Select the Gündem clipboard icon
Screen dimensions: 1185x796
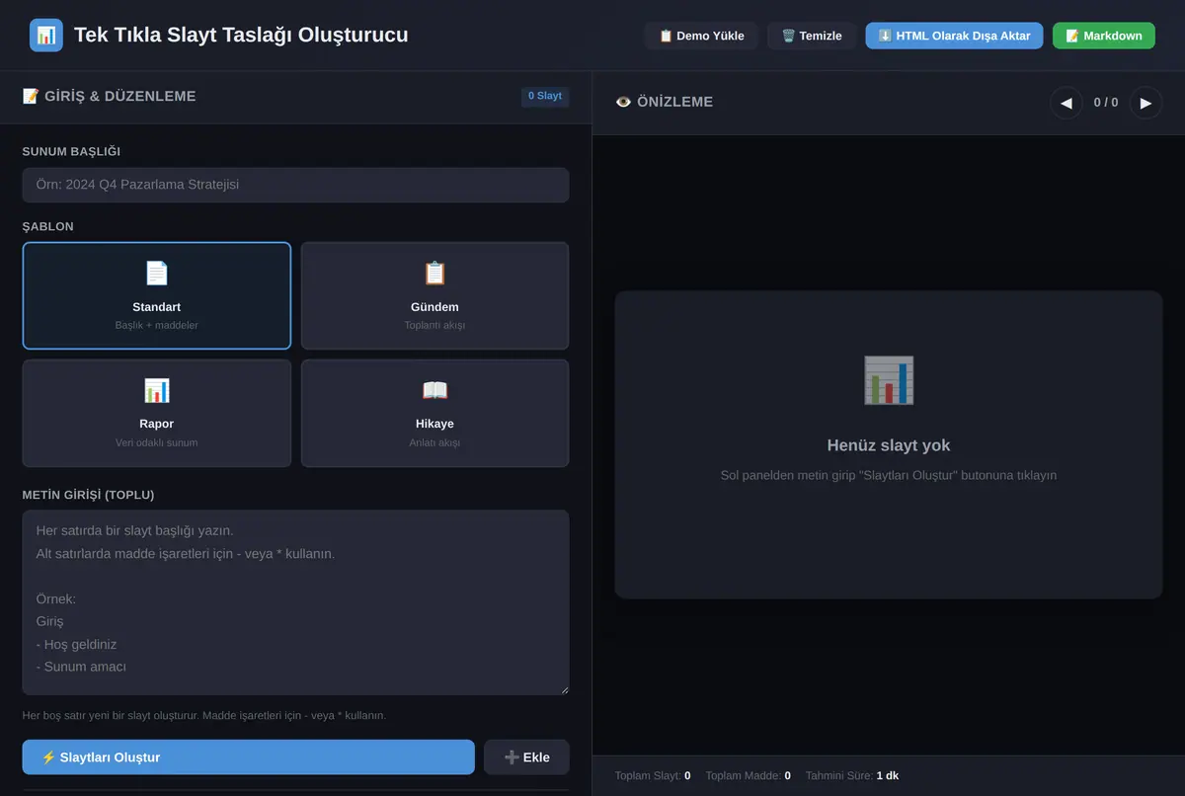[x=434, y=274]
